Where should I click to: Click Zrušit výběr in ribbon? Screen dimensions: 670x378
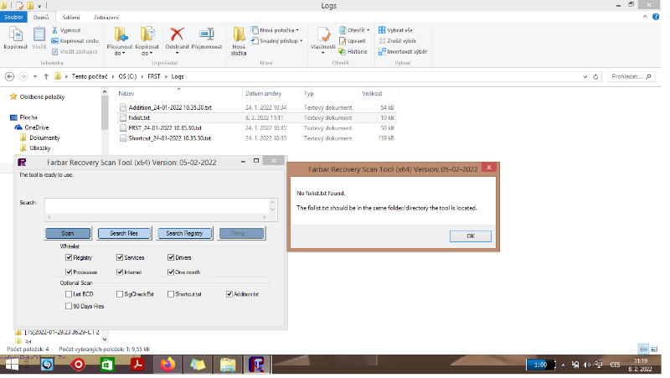(x=397, y=41)
